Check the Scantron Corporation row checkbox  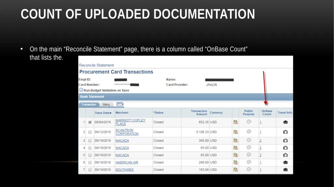90,132
